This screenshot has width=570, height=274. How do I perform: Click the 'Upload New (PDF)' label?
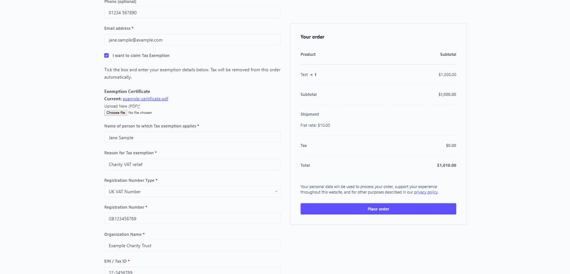coord(122,106)
